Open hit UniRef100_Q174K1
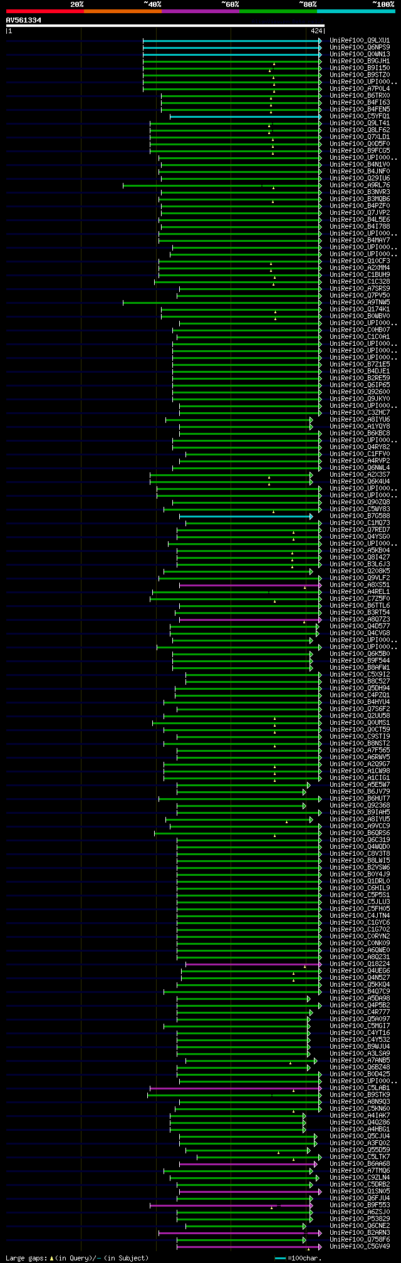Viewport: 401px width, 1263px height. click(x=360, y=309)
